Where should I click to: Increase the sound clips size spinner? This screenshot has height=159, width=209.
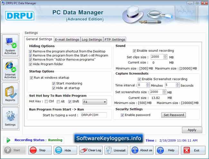(x=165, y=55)
